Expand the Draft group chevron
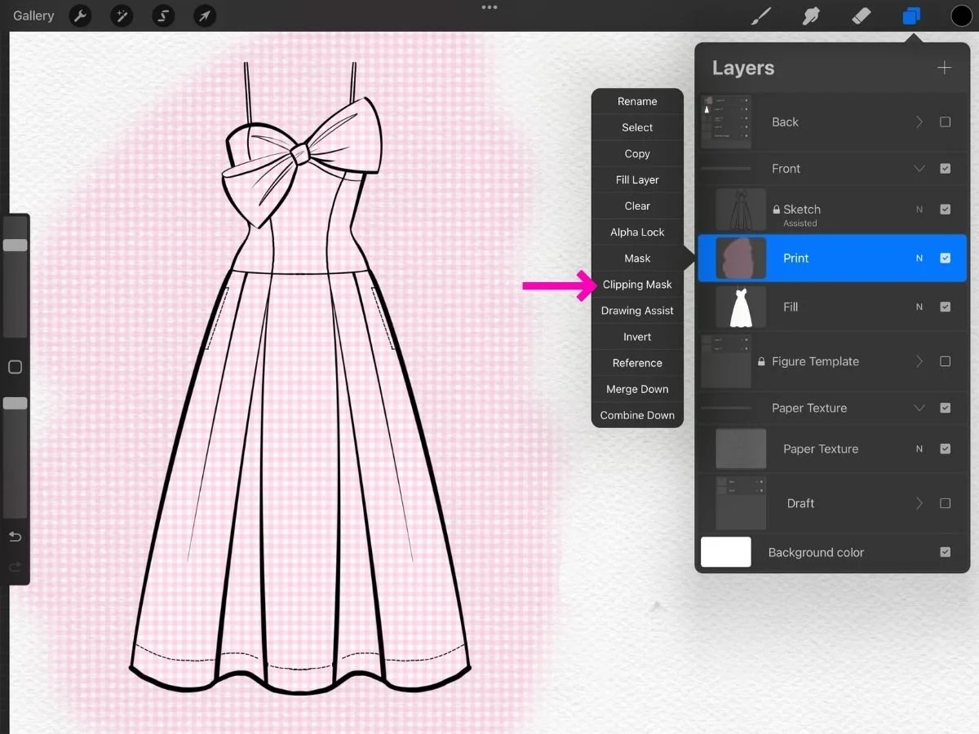Viewport: 979px width, 734px height. coord(919,503)
